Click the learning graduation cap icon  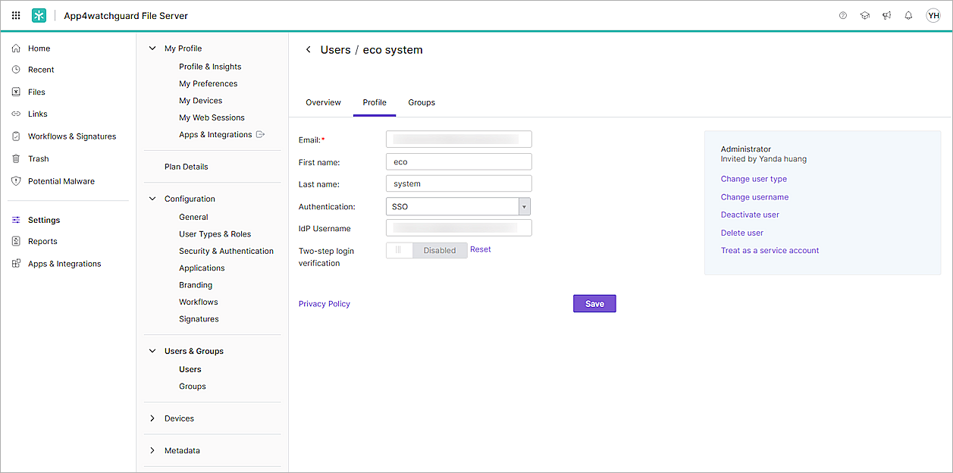pyautogui.click(x=865, y=15)
